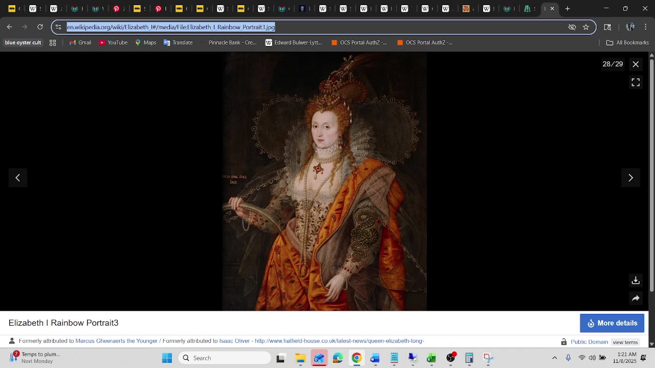Reload the current Wikipedia page
This screenshot has width=655, height=368.
pyautogui.click(x=40, y=27)
